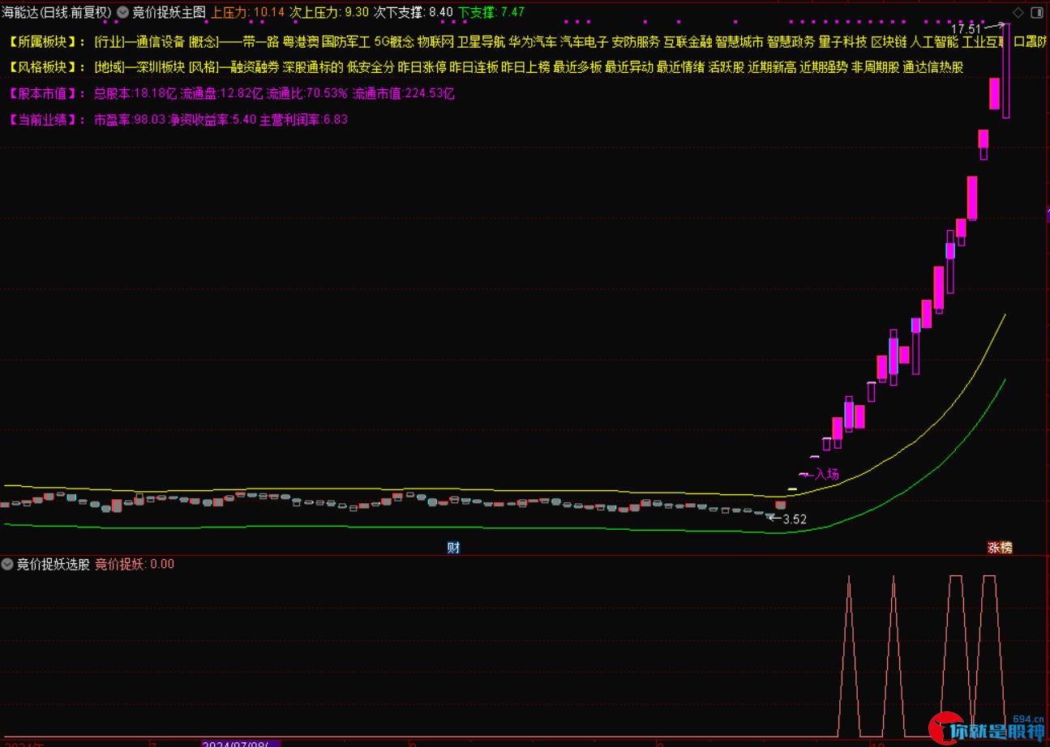Click the 华为汽车 concept tag
The height and width of the screenshot is (747, 1050).
click(534, 41)
